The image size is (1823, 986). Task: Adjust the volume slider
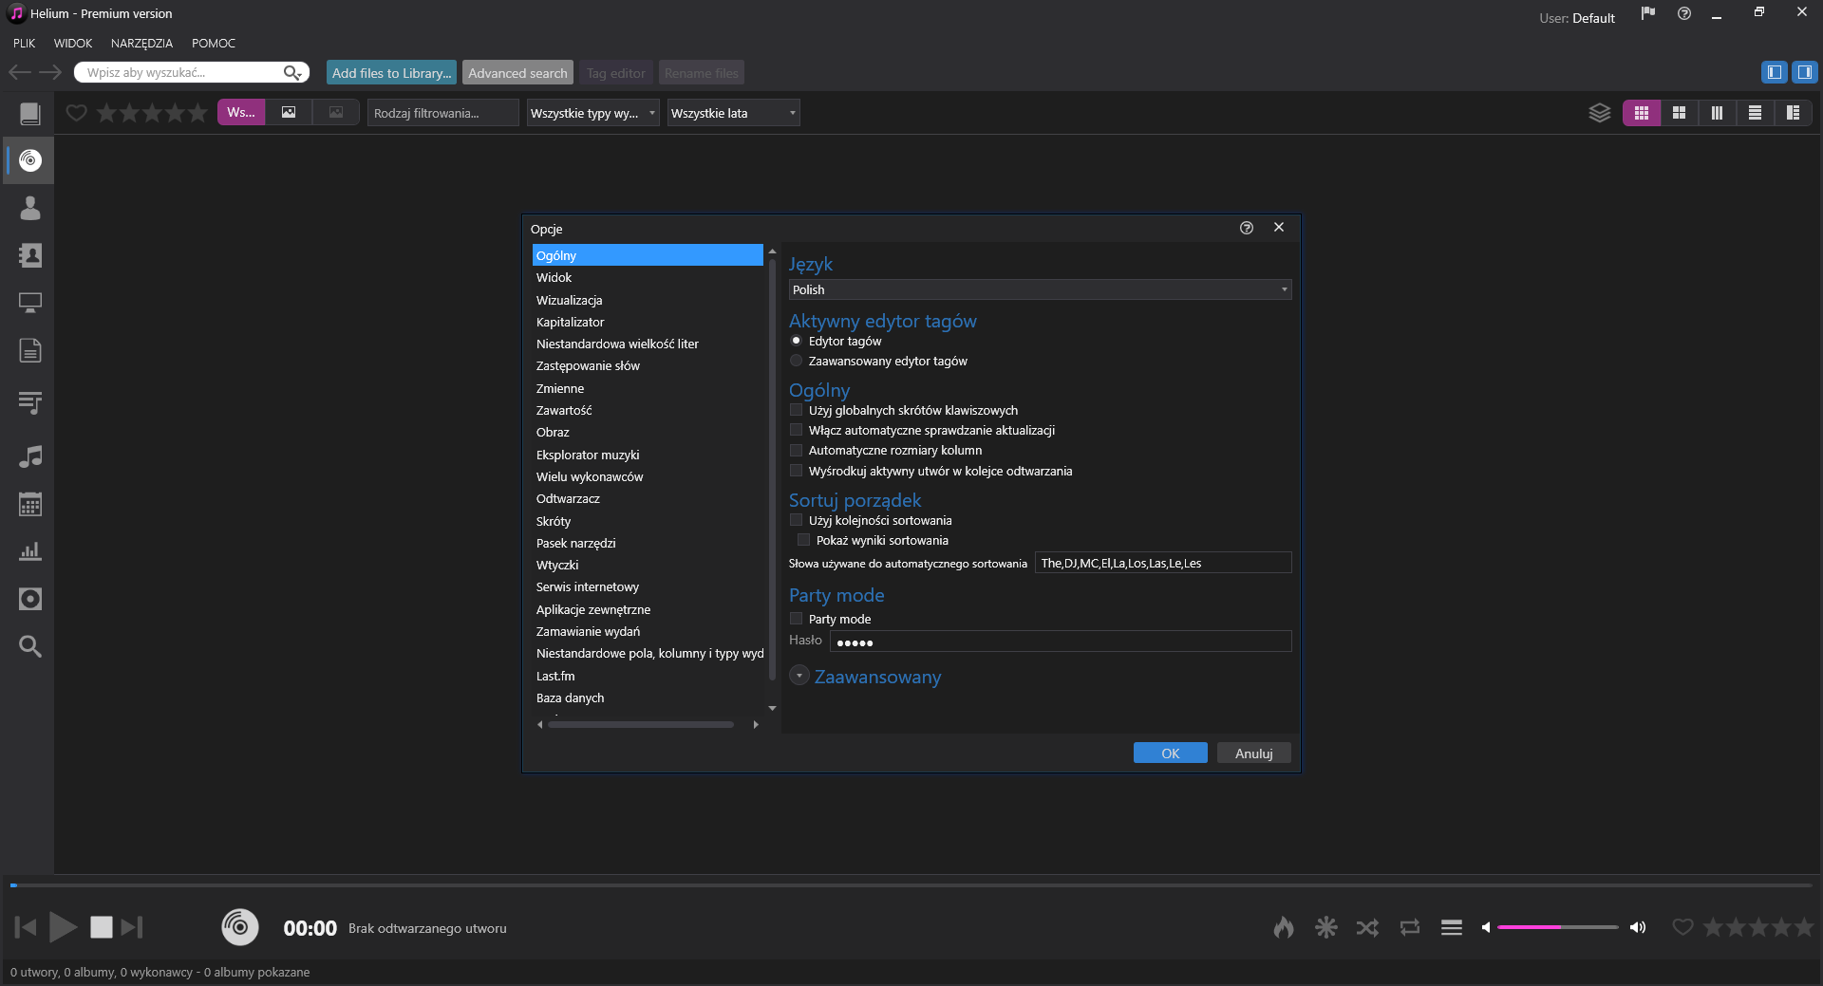click(x=1557, y=927)
